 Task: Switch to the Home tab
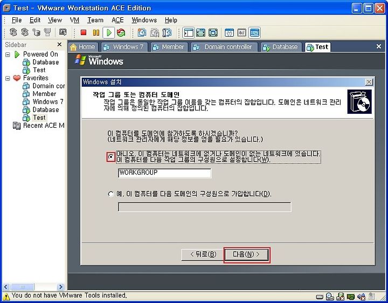(x=83, y=47)
